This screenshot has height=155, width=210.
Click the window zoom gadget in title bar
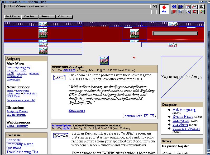point(202,2)
